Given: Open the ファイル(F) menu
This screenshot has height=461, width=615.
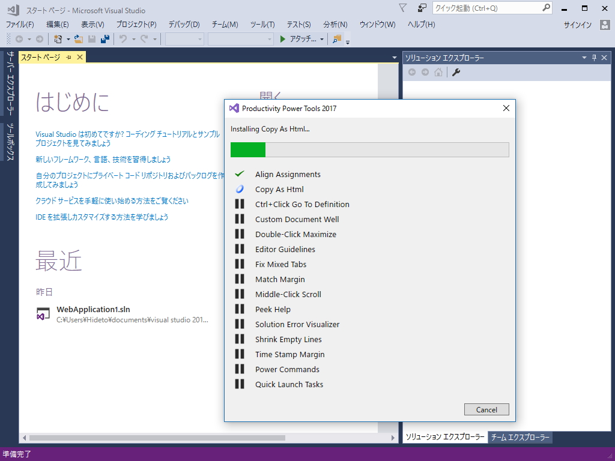Looking at the screenshot, I should [20, 25].
